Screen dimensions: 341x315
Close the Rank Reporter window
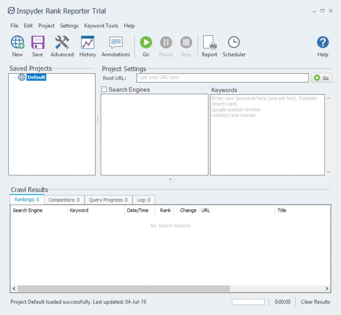330,11
